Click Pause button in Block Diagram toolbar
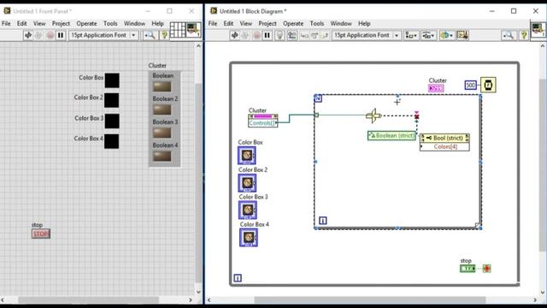 tap(268, 35)
